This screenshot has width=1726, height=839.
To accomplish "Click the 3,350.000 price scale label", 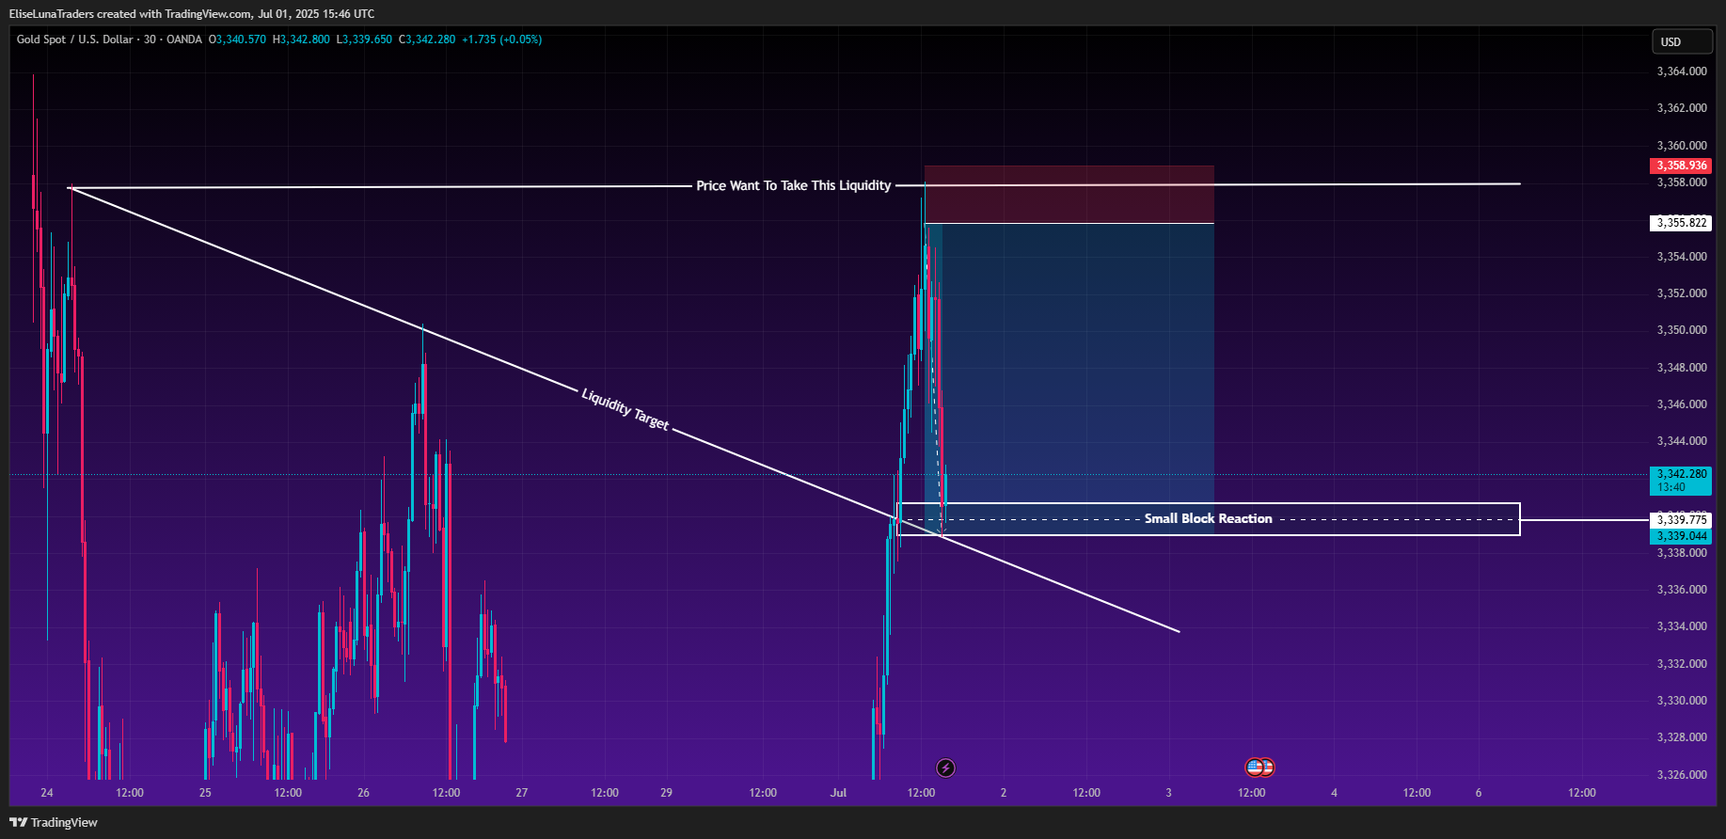I will tap(1681, 330).
